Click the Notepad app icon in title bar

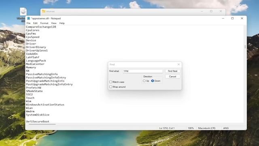point(28,18)
